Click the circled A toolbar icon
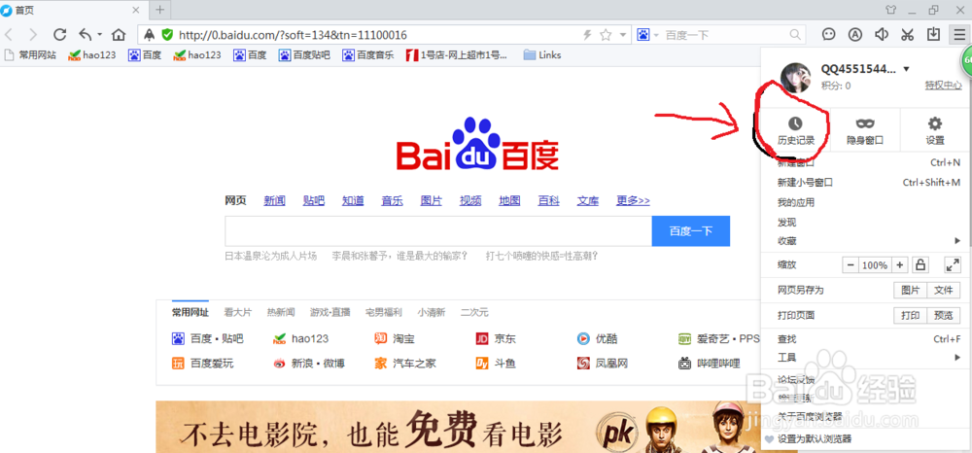This screenshot has width=972, height=453. tap(854, 35)
